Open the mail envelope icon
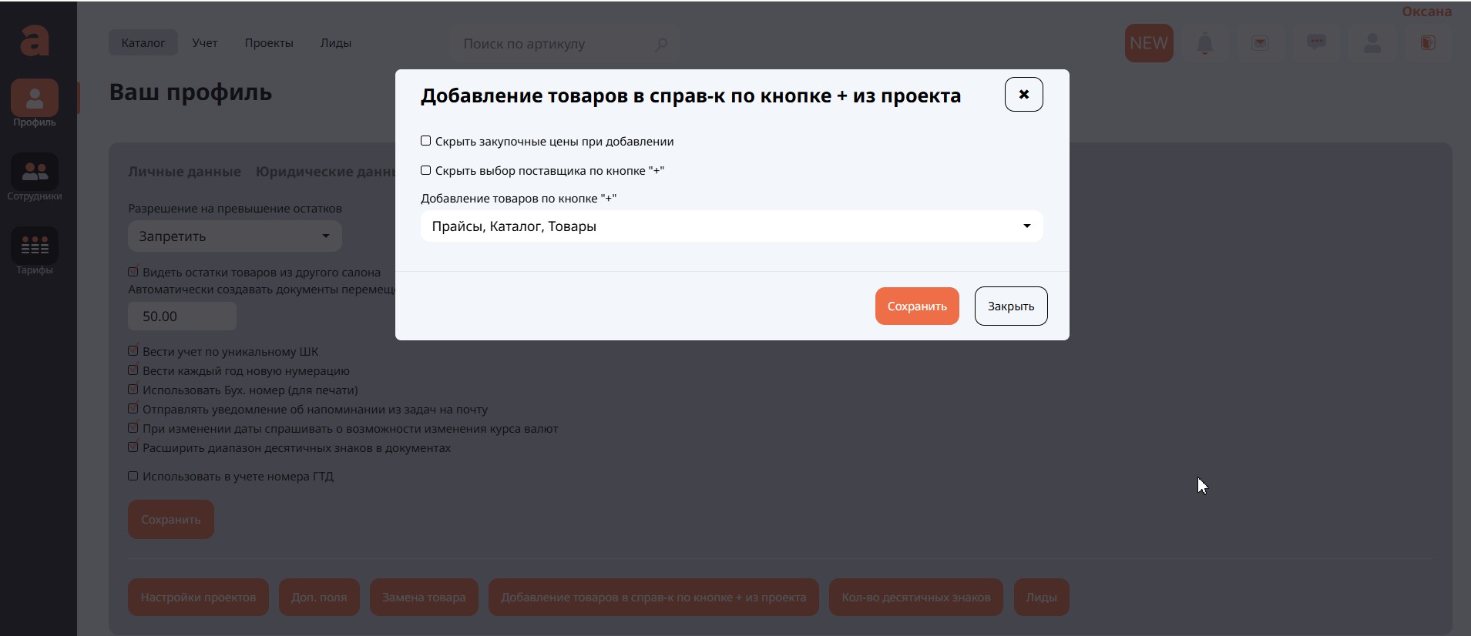Screen dimensions: 1471x636 [x=1261, y=43]
